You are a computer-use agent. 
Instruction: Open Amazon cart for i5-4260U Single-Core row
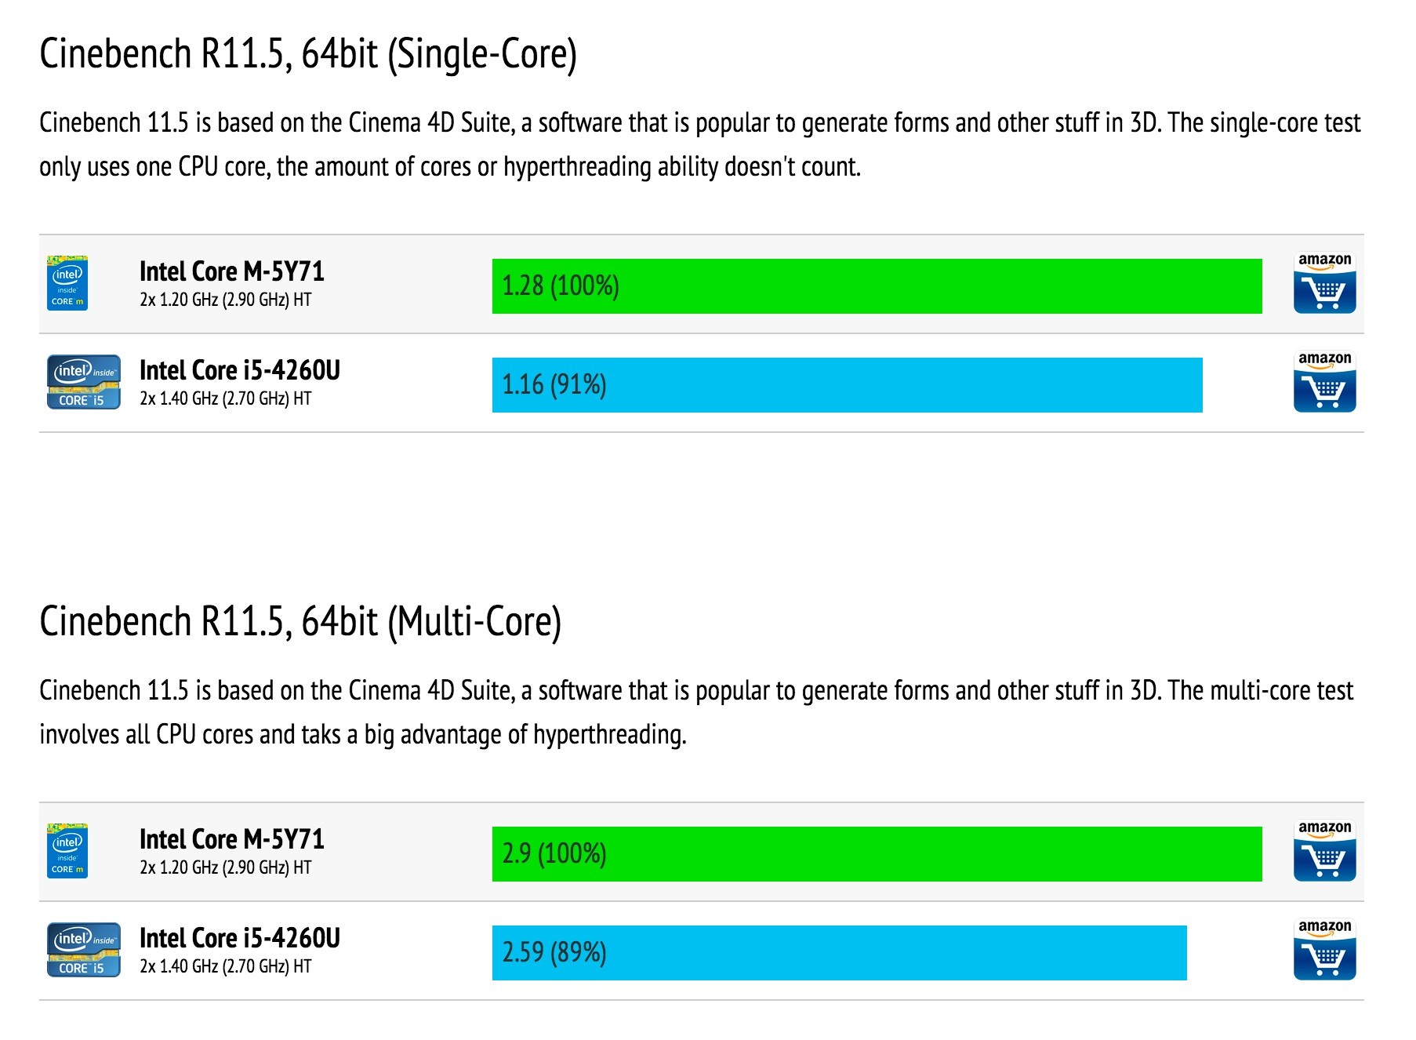[1324, 382]
